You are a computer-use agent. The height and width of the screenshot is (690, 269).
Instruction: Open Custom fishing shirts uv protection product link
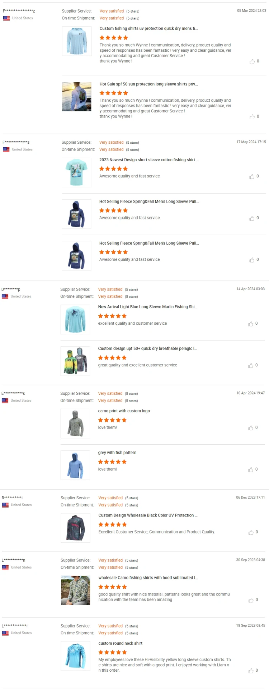148,28
